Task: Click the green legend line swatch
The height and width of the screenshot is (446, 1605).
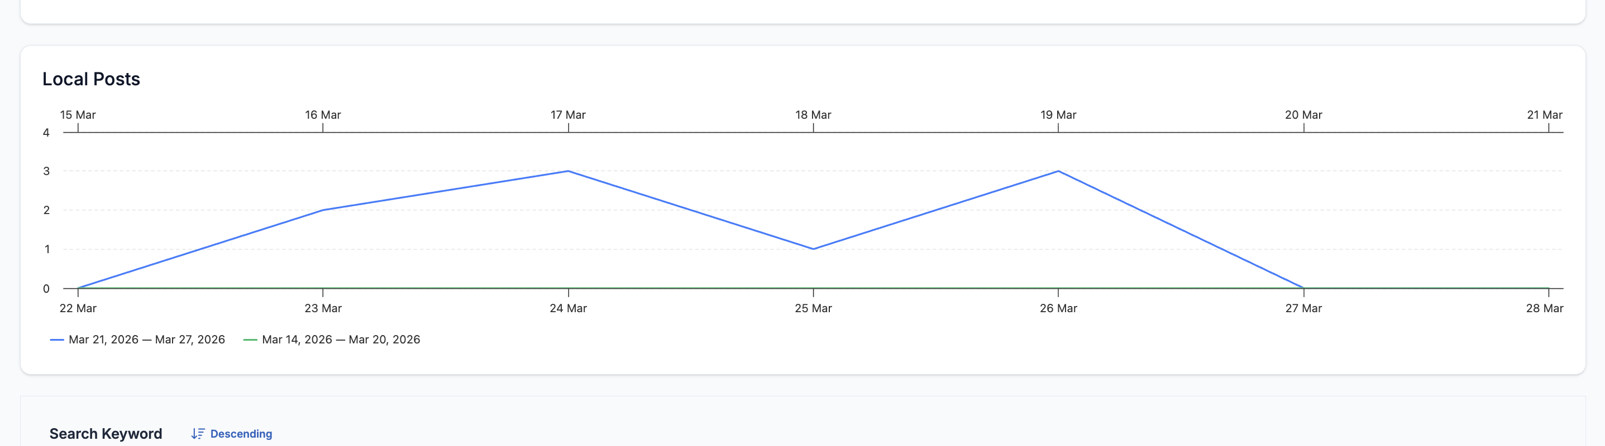Action: pyautogui.click(x=250, y=340)
